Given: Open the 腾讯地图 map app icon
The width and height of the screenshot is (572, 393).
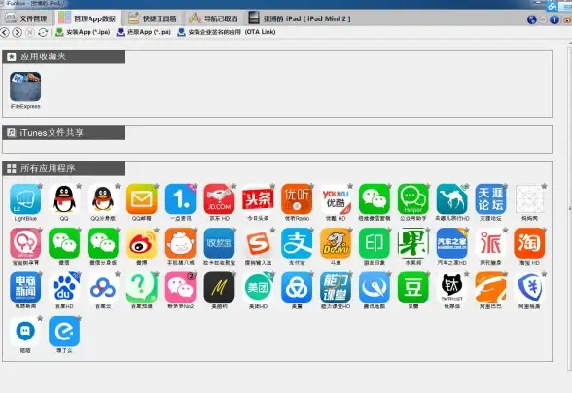Looking at the screenshot, I should [375, 287].
